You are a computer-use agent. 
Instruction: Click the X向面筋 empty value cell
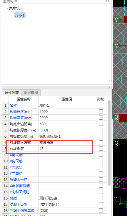pos(66,161)
